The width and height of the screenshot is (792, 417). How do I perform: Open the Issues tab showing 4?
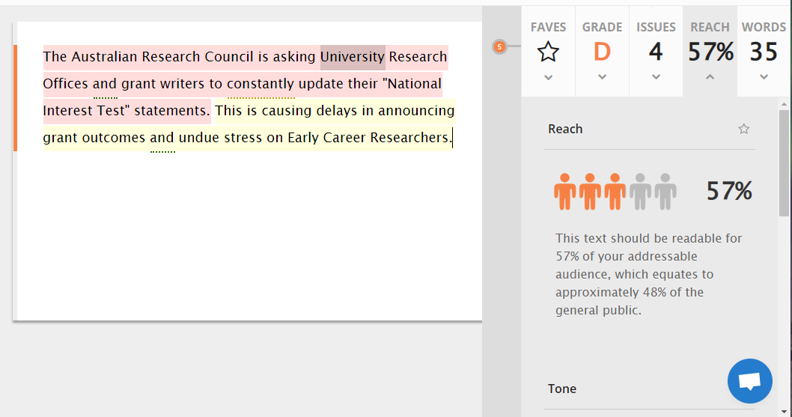click(656, 51)
